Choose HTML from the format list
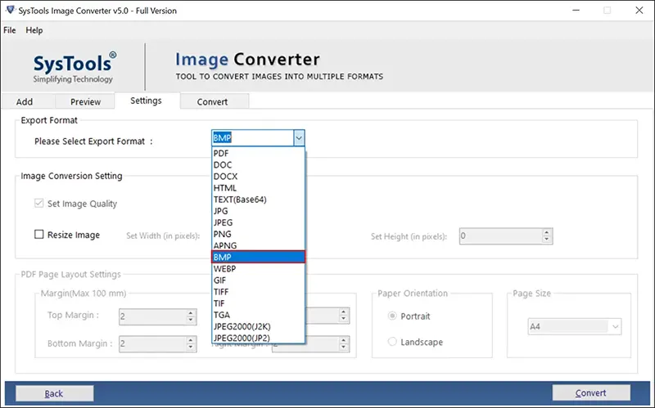The image size is (655, 408). pyautogui.click(x=258, y=188)
